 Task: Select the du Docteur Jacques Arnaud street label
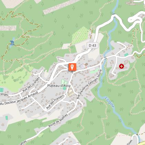(19, 98)
